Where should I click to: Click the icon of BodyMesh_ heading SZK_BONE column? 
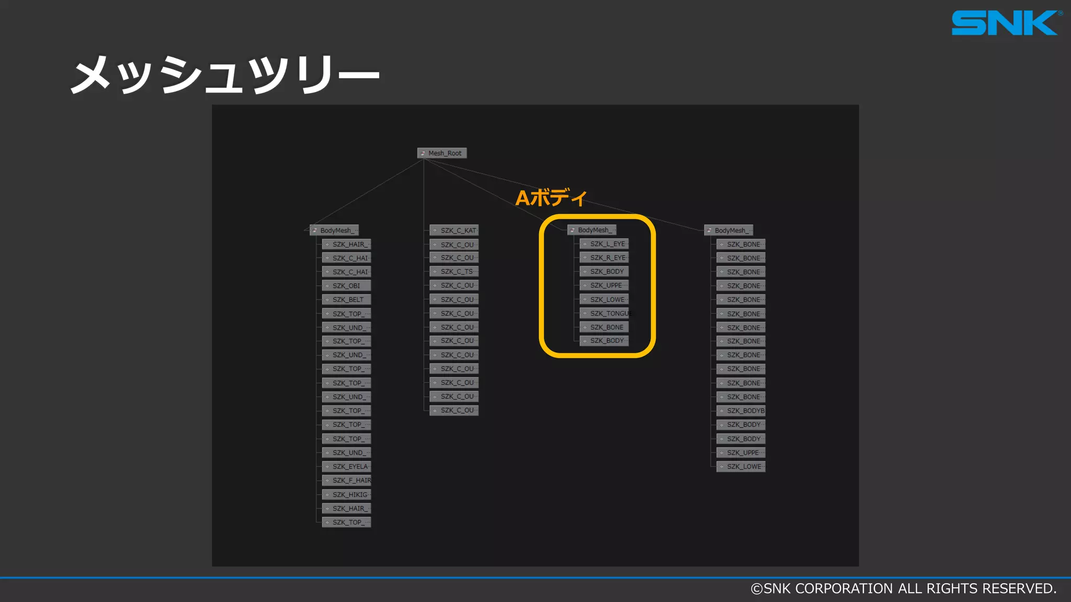[709, 230]
